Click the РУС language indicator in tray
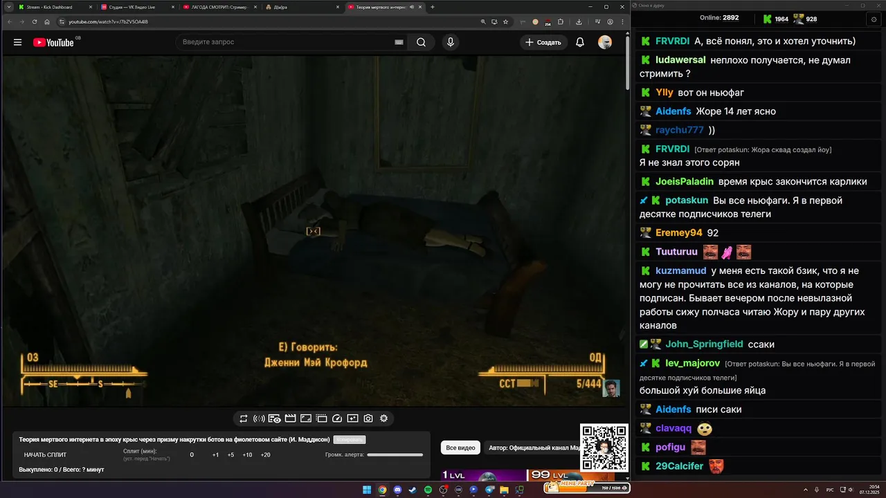Viewport: 886px width, 498px height. pos(830,490)
